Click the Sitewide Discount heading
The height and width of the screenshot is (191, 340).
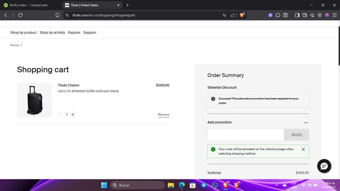(222, 88)
